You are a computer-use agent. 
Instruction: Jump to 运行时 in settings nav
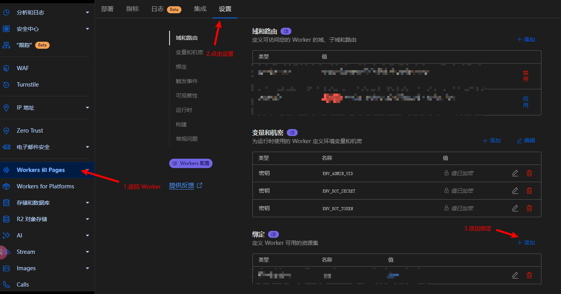tap(184, 110)
